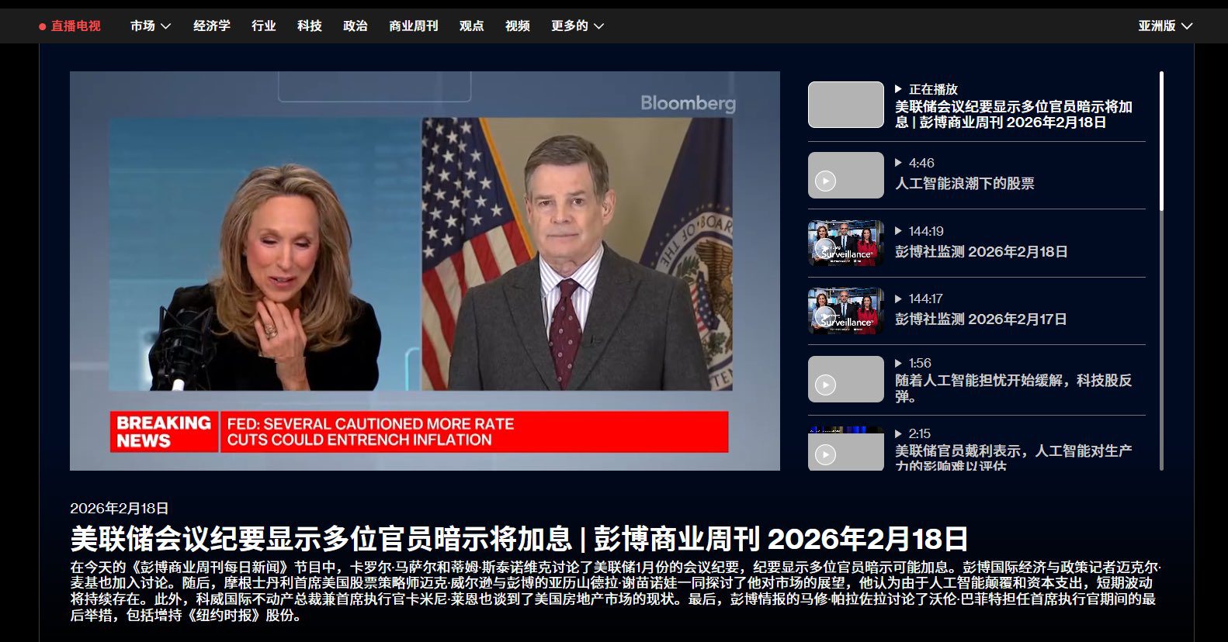
Task: Click play icon on 1:56 video thumbnail
Action: pyautogui.click(x=825, y=385)
